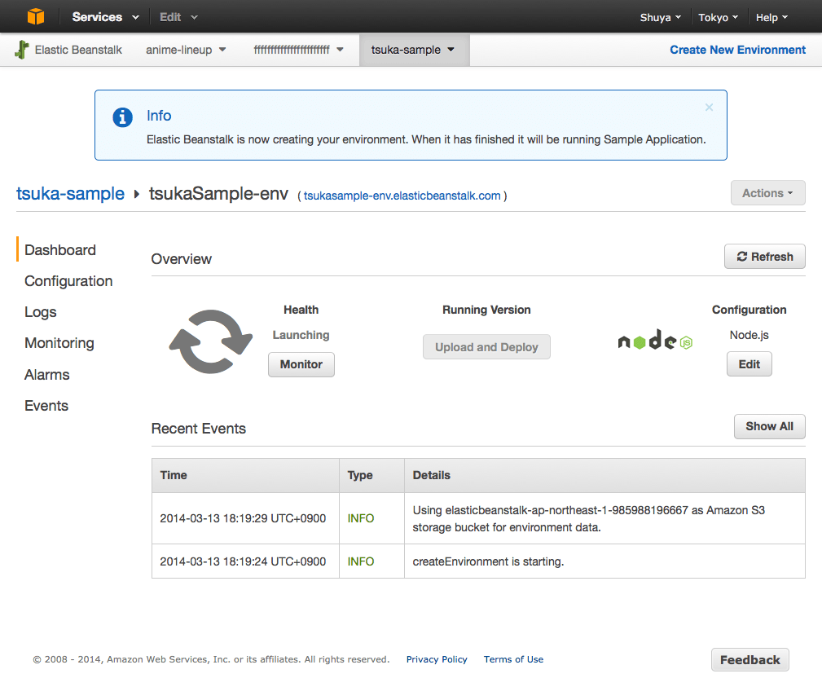Click the AWS orange cube logo
The height and width of the screenshot is (678, 822).
pos(36,16)
